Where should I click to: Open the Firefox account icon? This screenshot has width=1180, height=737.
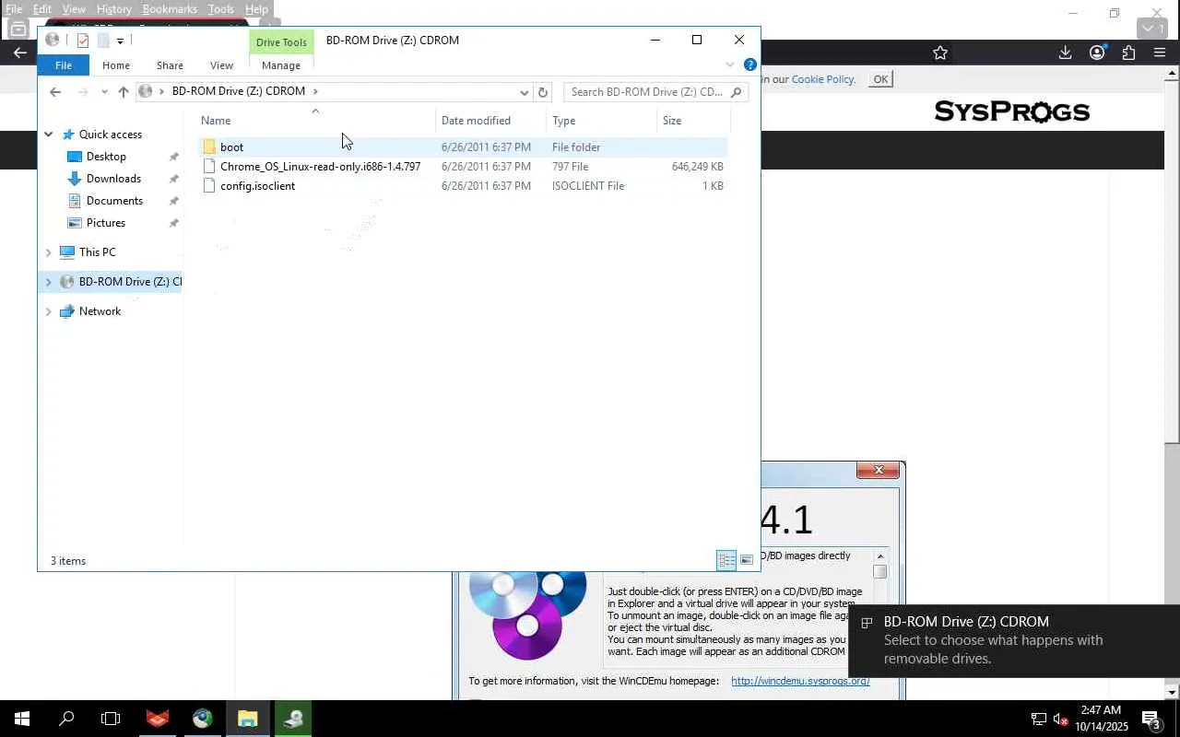pyautogui.click(x=1097, y=53)
